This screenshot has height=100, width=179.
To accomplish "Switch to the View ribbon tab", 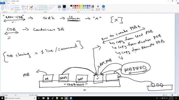I will tap(13, 3).
